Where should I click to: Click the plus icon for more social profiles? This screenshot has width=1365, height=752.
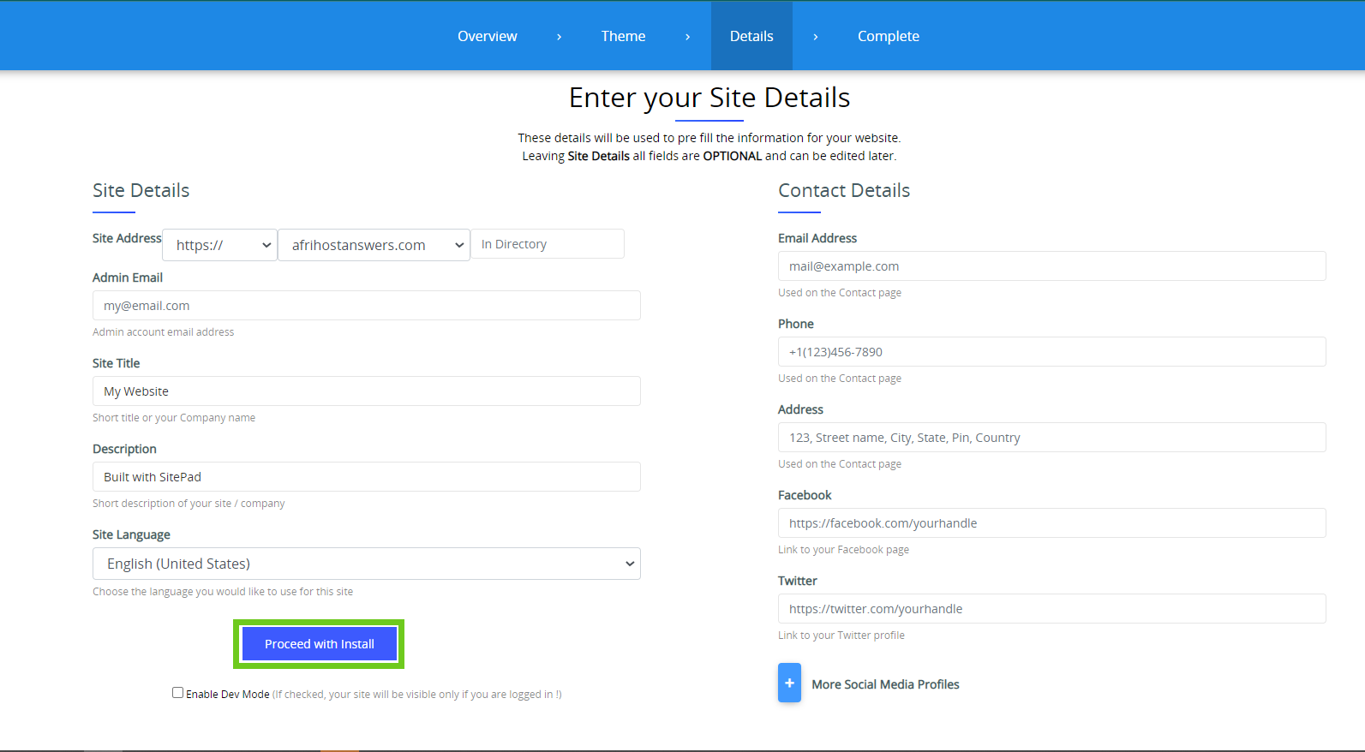tap(789, 683)
